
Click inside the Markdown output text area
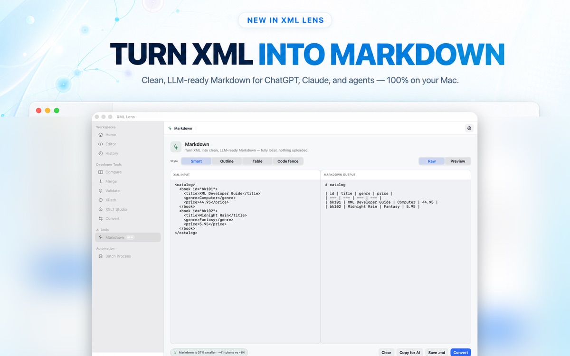pyautogui.click(x=396, y=261)
